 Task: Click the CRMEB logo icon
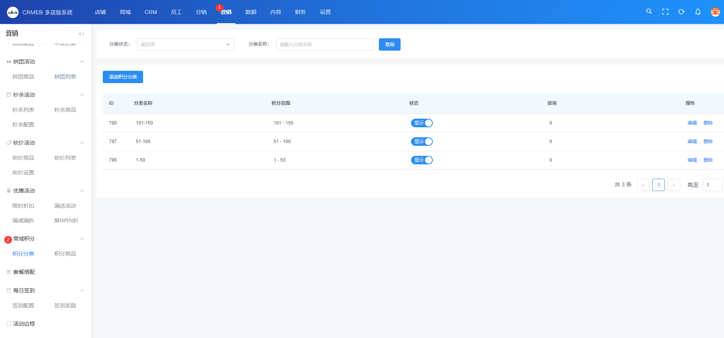[13, 12]
